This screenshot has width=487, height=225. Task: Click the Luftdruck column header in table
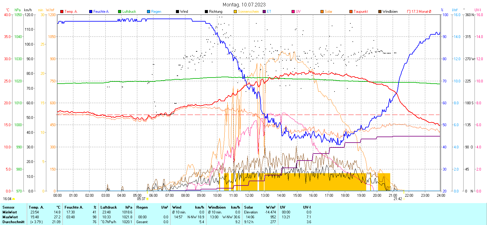(109, 207)
